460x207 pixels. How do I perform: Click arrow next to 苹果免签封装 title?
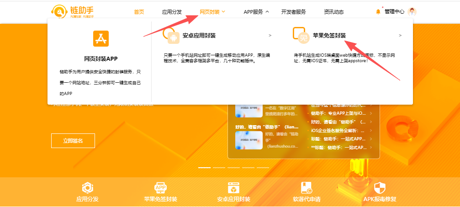[x=400, y=35]
